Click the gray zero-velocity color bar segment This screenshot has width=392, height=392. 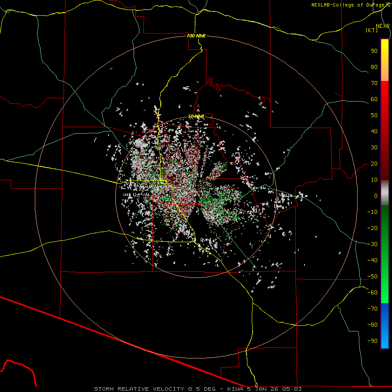(385, 193)
